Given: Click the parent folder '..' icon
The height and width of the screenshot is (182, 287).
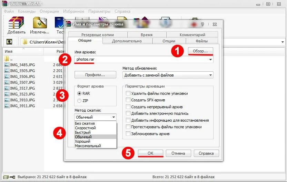Looking at the screenshot, I should click(x=7, y=59).
